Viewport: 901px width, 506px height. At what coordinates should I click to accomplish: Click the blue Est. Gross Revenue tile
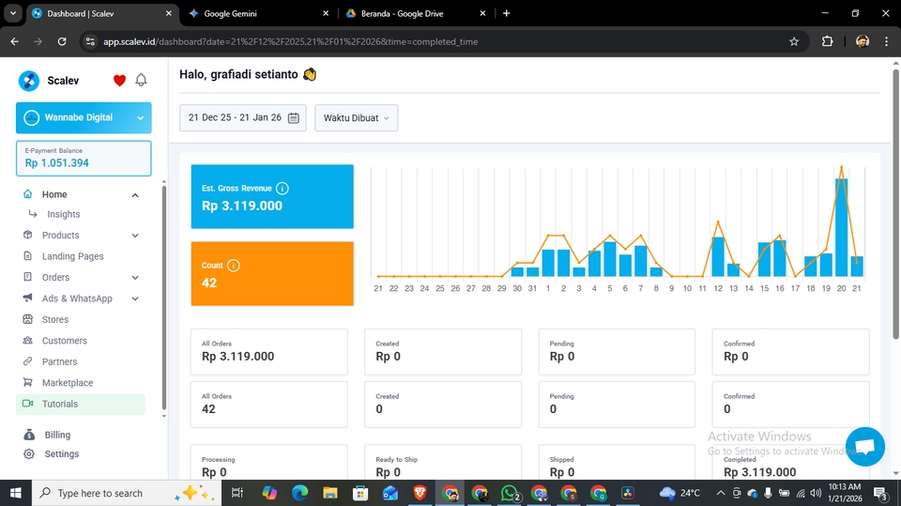click(x=272, y=196)
